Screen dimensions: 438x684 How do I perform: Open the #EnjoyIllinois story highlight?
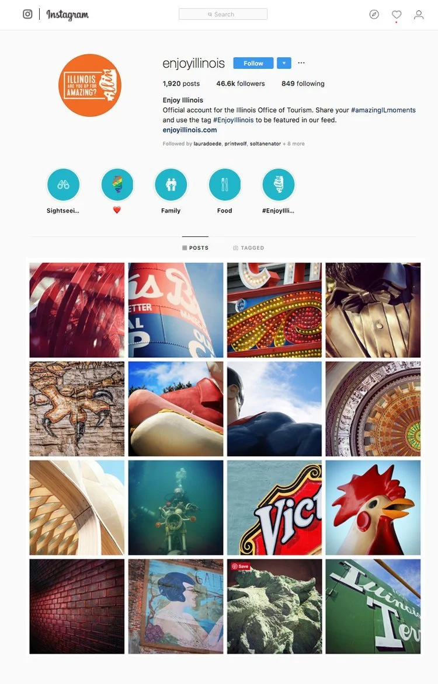278,184
